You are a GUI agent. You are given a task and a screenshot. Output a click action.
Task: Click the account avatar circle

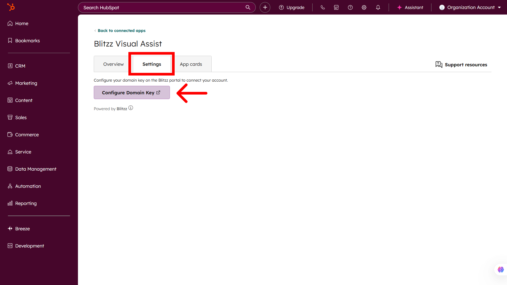click(x=442, y=7)
